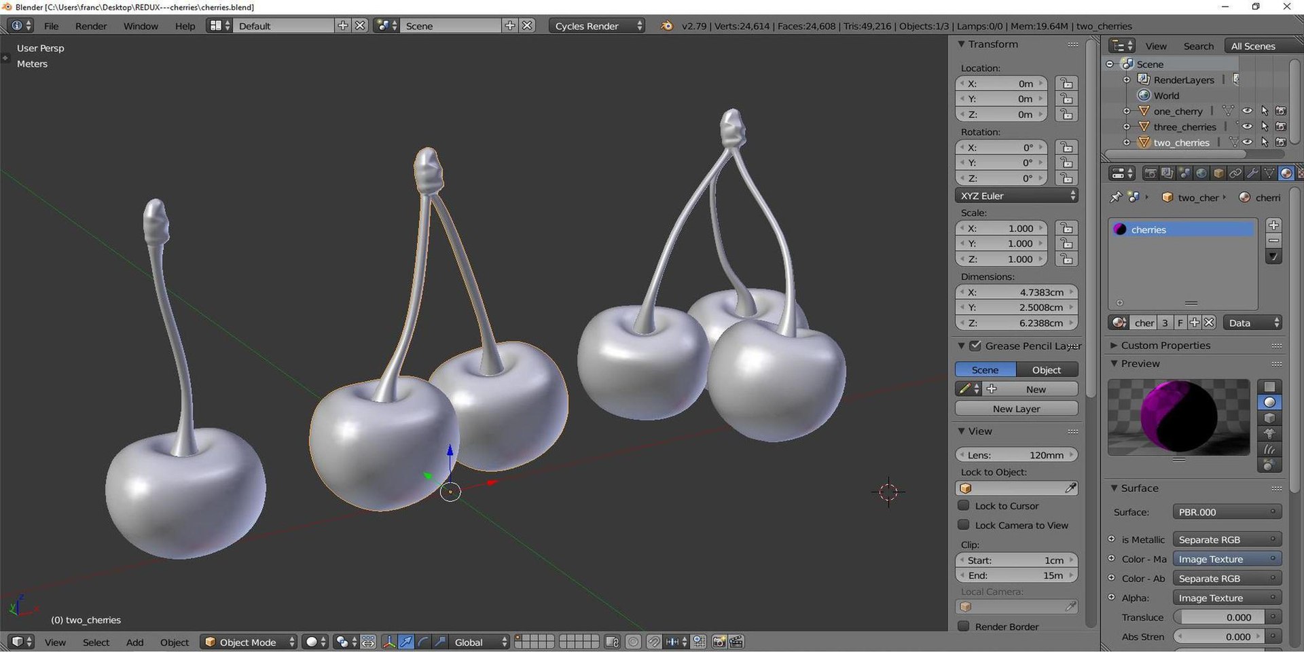Open the File menu
The width and height of the screenshot is (1304, 652).
click(51, 26)
